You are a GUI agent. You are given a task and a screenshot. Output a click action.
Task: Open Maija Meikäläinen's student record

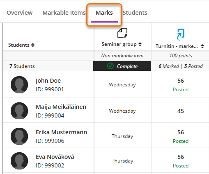[x=61, y=107]
